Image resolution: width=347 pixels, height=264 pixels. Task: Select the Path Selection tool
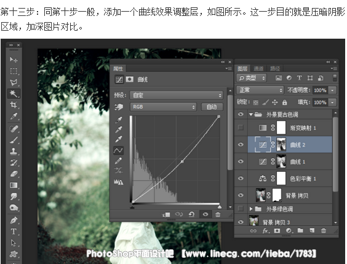click(x=14, y=243)
